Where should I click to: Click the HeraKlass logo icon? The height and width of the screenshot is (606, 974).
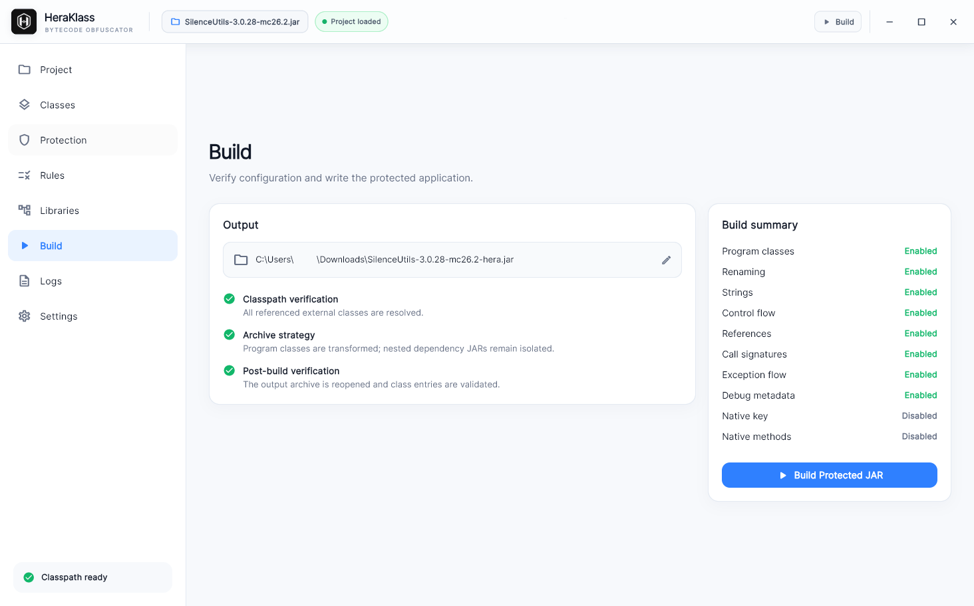coord(24,22)
